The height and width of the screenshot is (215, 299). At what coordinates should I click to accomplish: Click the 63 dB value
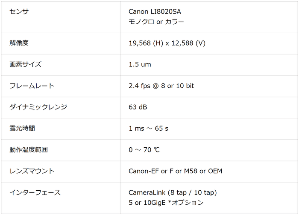(138, 107)
